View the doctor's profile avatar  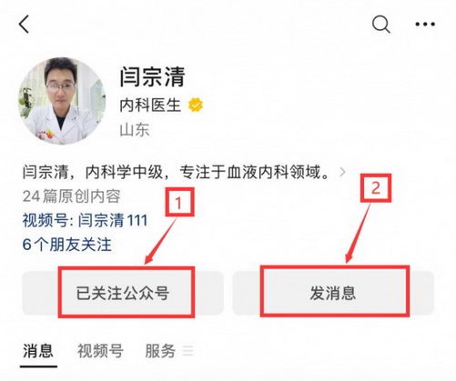[62, 101]
